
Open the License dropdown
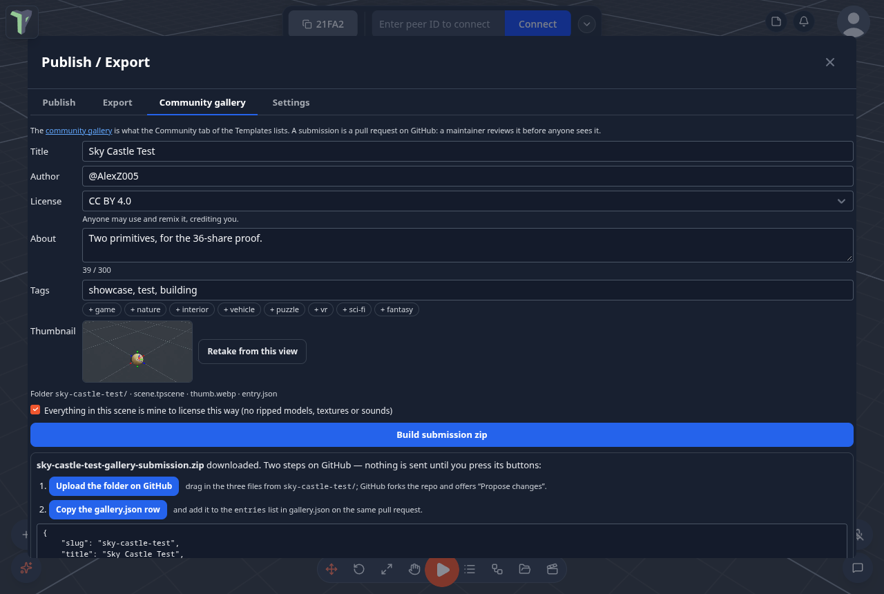[x=468, y=201]
